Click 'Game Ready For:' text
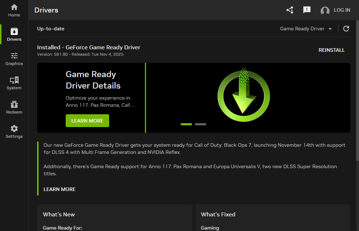The height and width of the screenshot is (231, 359). (x=62, y=228)
